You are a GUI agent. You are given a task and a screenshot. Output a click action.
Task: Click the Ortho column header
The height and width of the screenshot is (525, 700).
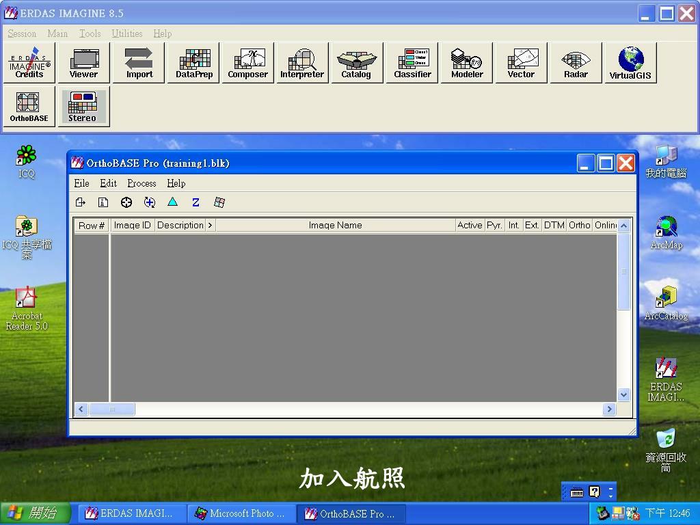(580, 226)
